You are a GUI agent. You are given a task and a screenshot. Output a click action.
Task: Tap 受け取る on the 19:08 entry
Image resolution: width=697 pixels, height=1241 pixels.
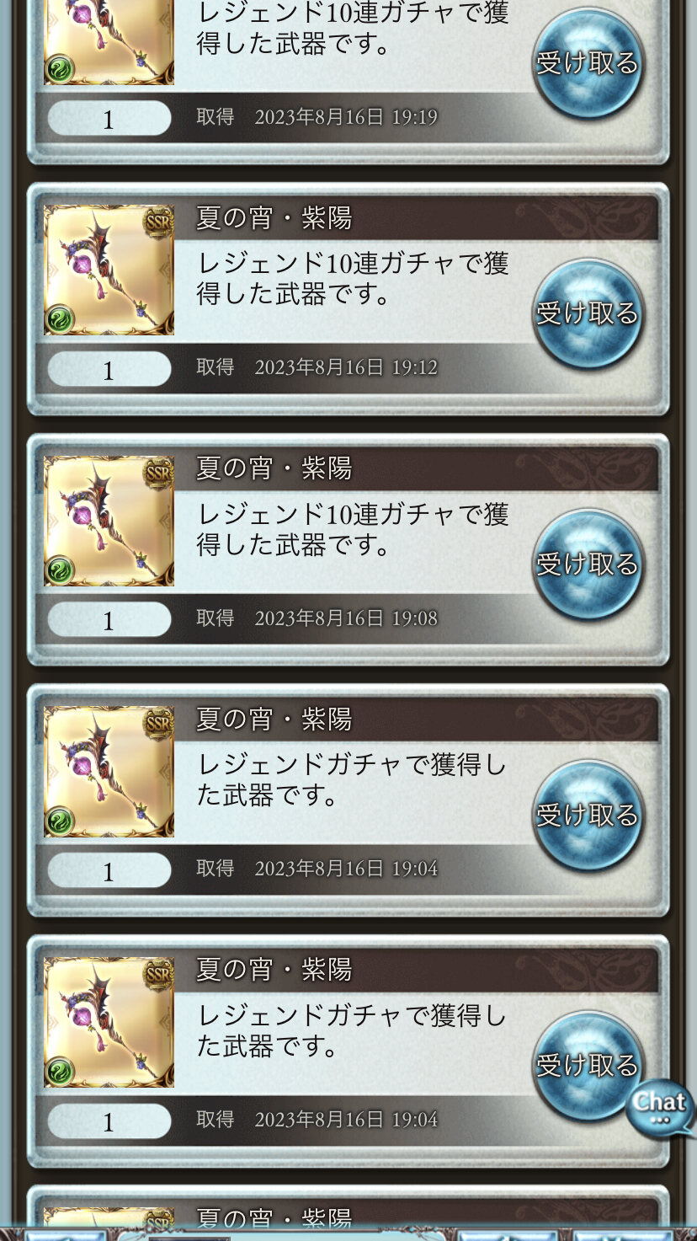[x=588, y=564]
